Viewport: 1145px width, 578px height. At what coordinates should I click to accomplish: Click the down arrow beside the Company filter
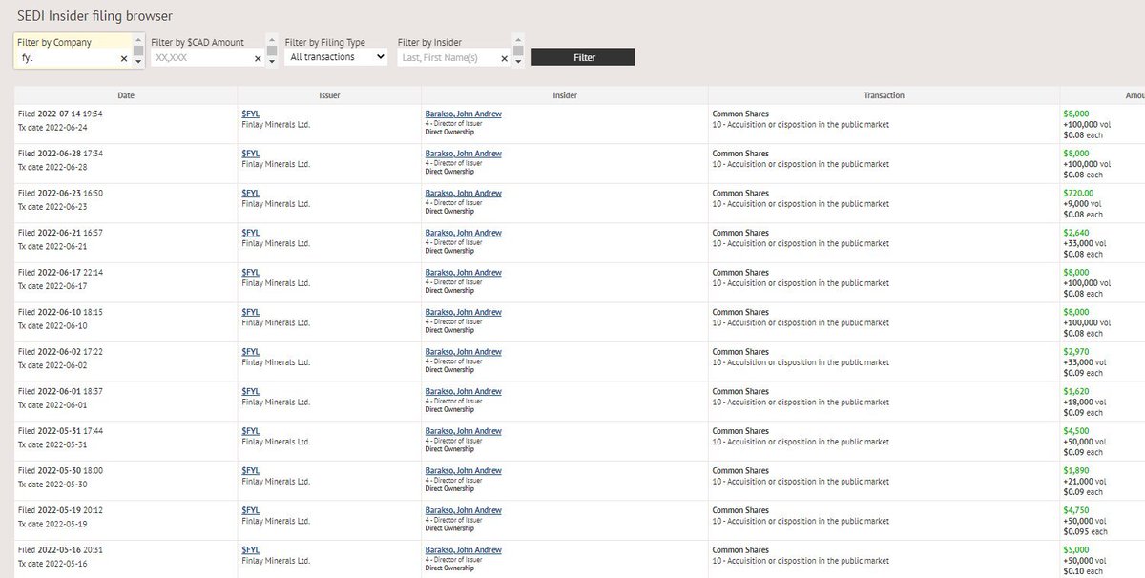(138, 62)
